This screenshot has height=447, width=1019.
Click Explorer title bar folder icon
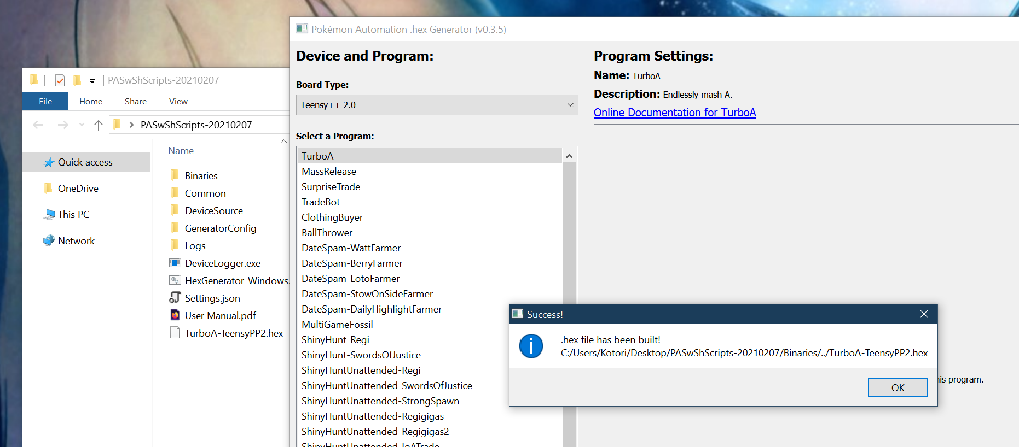coord(34,80)
